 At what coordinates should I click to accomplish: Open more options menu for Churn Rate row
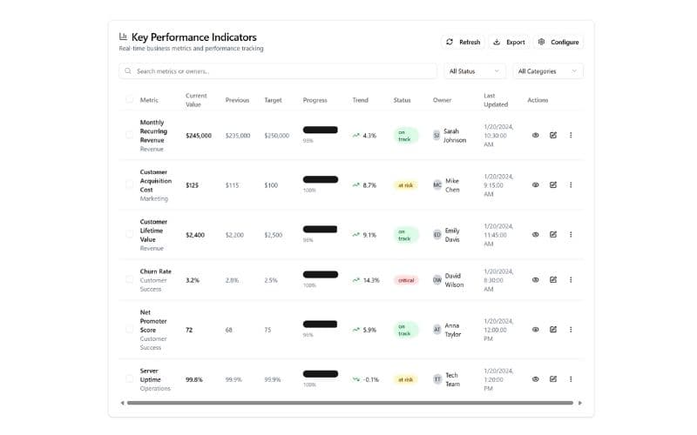click(571, 280)
